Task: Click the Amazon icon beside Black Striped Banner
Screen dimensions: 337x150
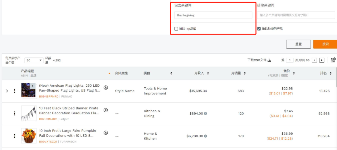Action: click(106, 110)
